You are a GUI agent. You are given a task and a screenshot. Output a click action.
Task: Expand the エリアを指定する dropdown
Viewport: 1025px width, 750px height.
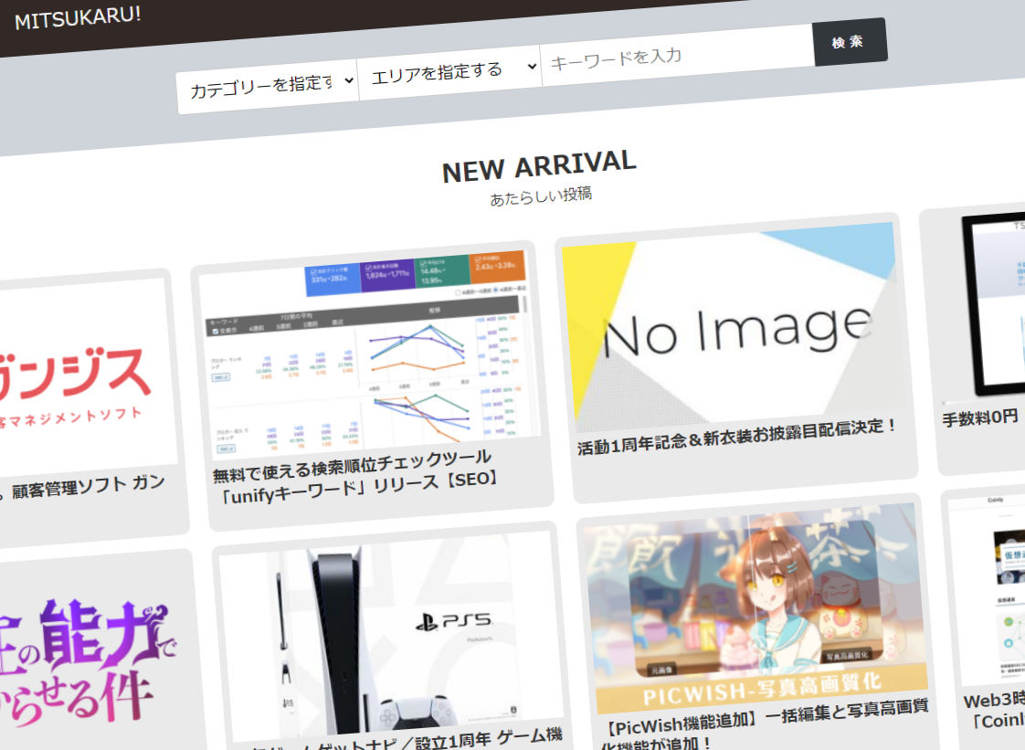point(448,71)
